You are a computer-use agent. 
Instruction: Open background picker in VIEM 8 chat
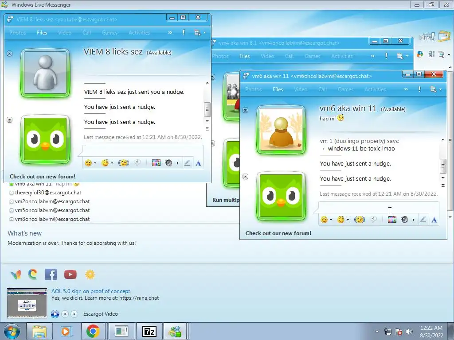156,163
